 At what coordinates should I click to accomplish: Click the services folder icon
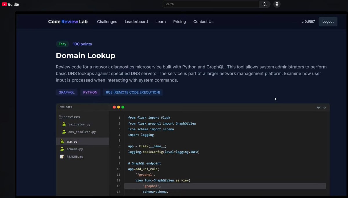61,117
